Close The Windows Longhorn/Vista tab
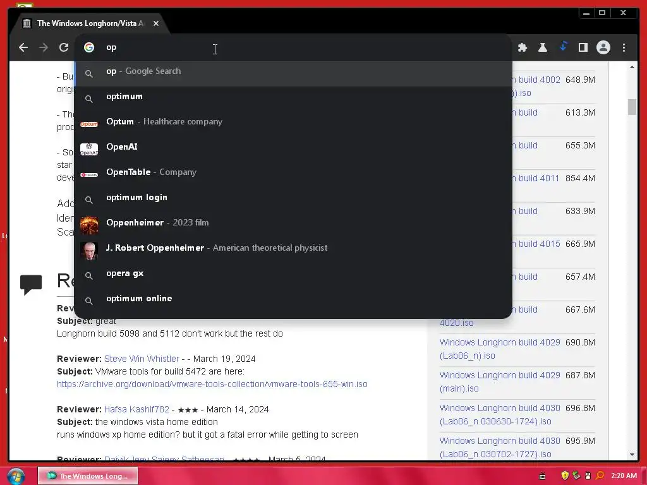 tap(156, 23)
